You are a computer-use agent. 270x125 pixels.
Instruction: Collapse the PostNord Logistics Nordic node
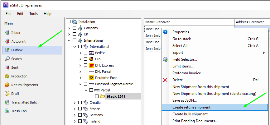pos(80,84)
